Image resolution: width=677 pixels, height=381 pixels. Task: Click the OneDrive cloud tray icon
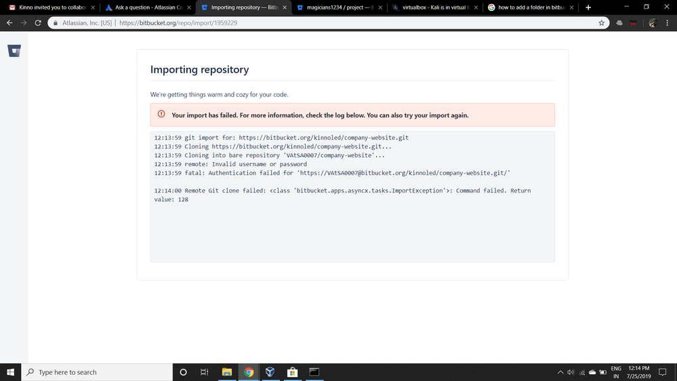tap(592, 372)
